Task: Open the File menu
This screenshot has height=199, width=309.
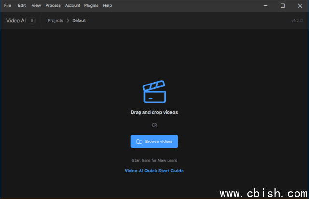Action: [x=7, y=5]
